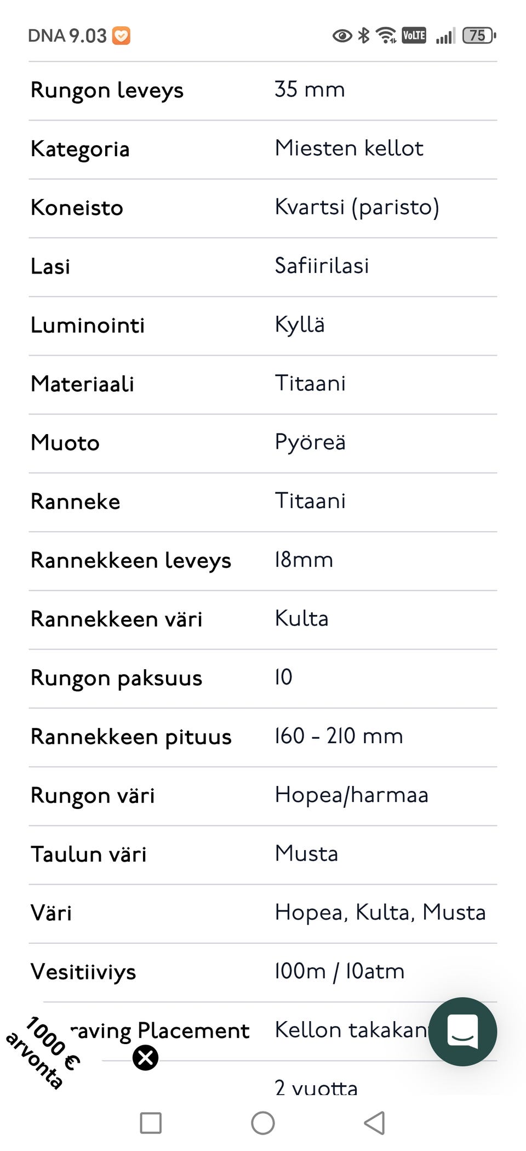This screenshot has width=526, height=1151.
Task: Select the Taulun väri Musta value
Action: (306, 853)
